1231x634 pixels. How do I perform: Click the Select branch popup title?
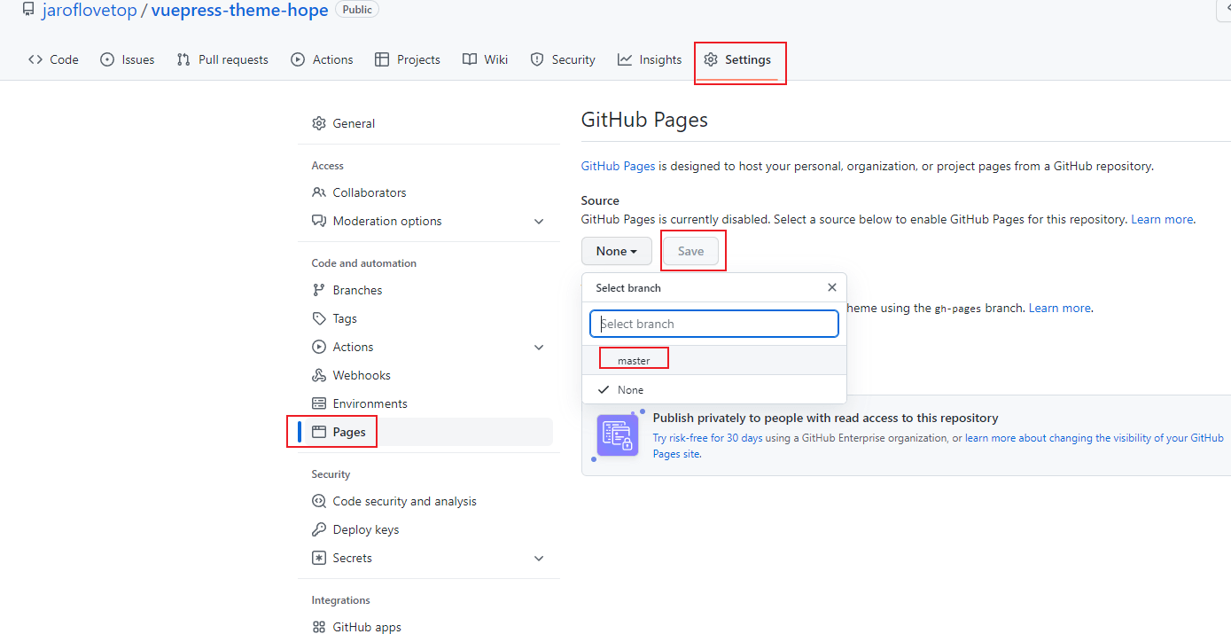point(628,288)
